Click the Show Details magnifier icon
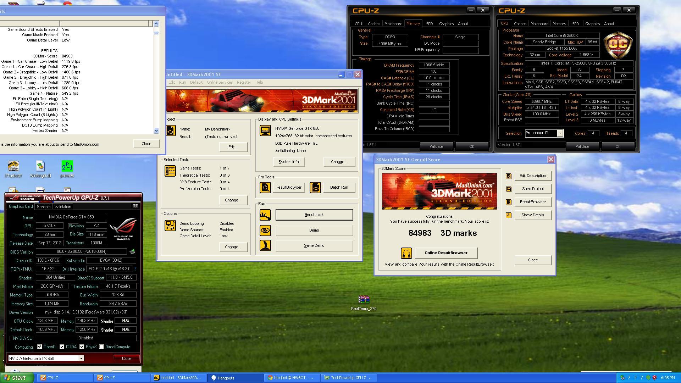This screenshot has width=681, height=383. (509, 215)
